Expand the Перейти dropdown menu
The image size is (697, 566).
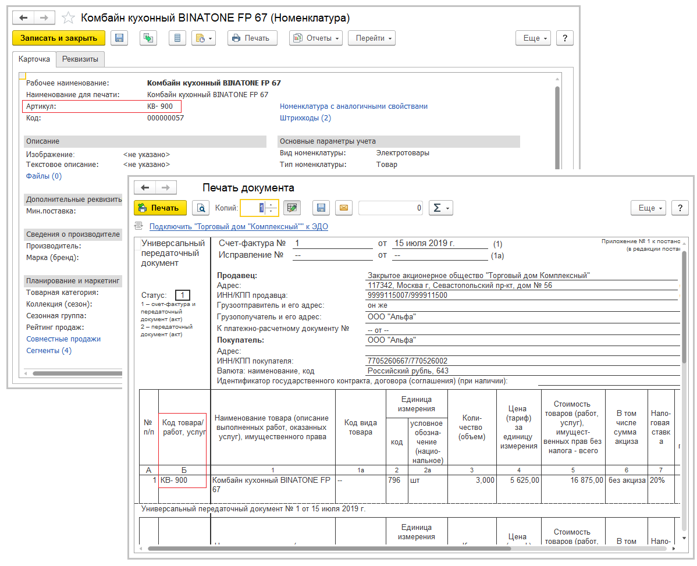pyautogui.click(x=371, y=38)
